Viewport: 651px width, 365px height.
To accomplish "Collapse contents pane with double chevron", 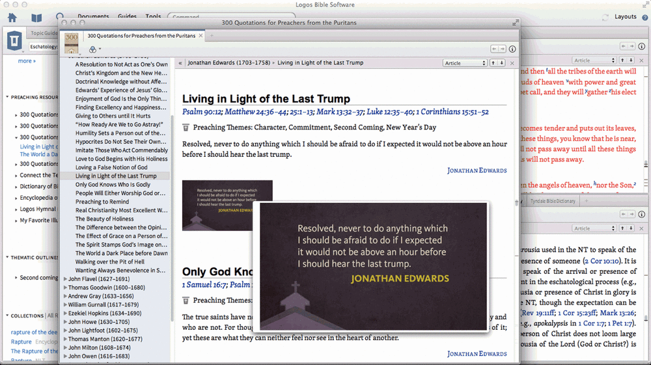I will pyautogui.click(x=180, y=63).
